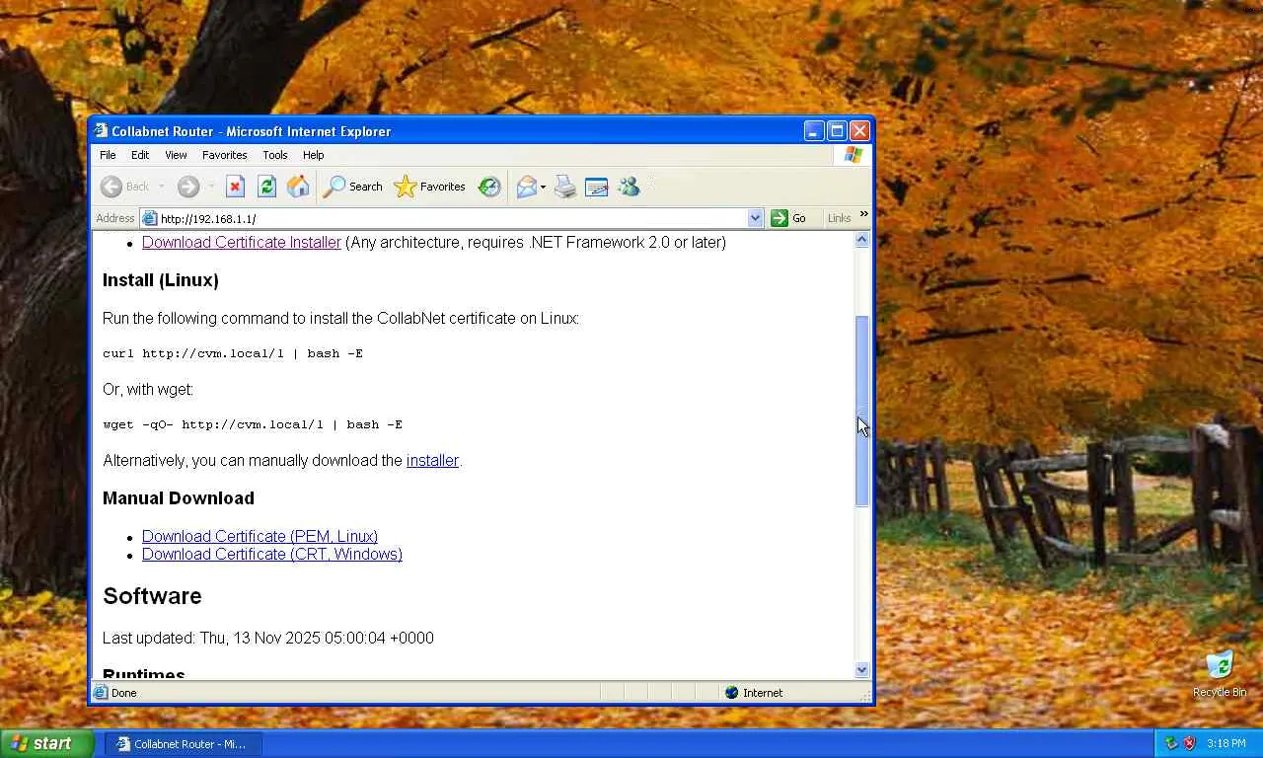Open the Mail options dropdown arrow
The height and width of the screenshot is (758, 1263).
tap(543, 187)
